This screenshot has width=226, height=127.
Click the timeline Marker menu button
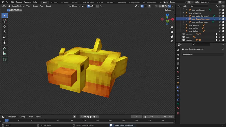click(38, 117)
